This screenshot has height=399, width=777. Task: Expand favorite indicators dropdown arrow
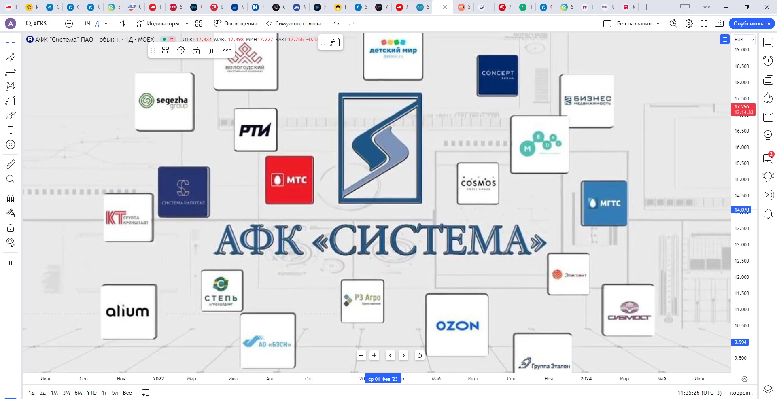click(x=187, y=23)
